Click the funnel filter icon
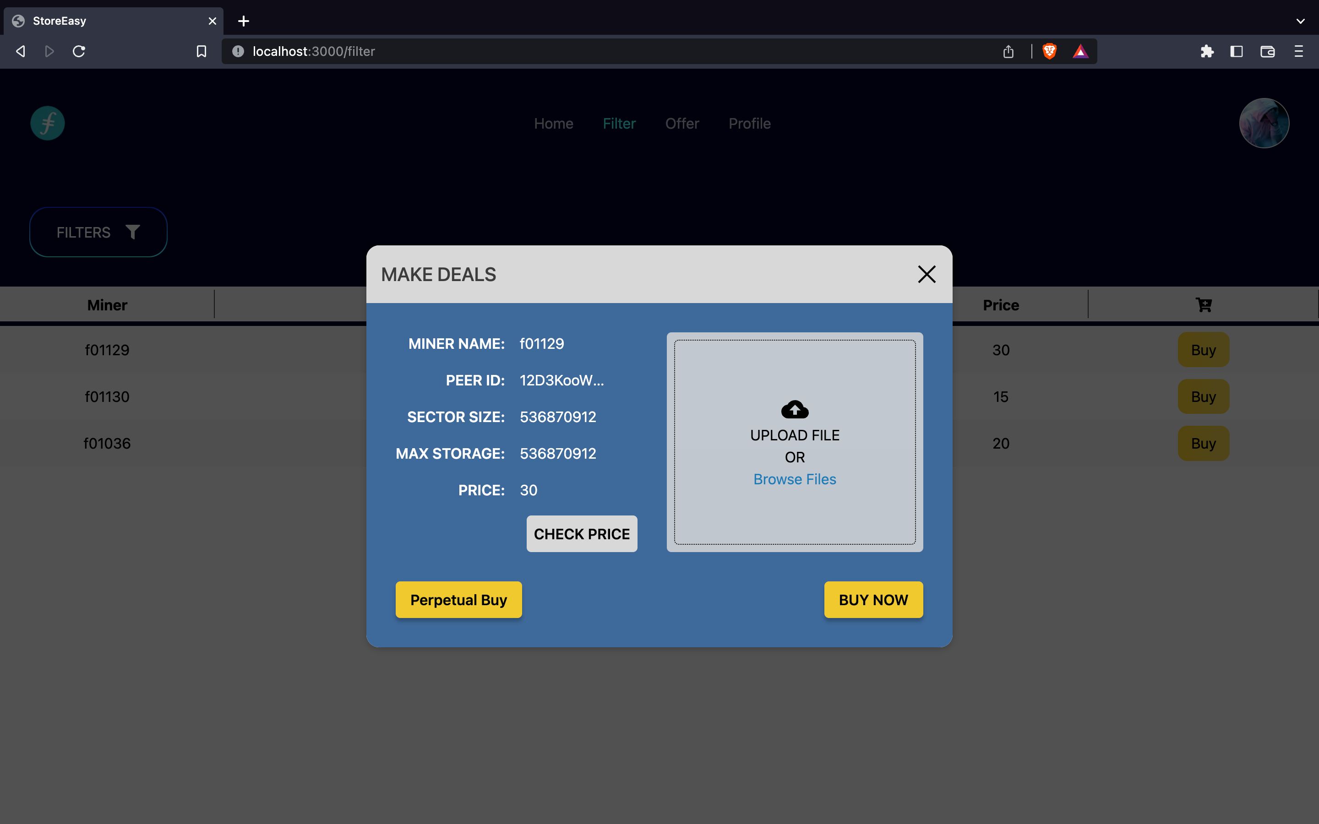Viewport: 1319px width, 824px height. coord(132,232)
